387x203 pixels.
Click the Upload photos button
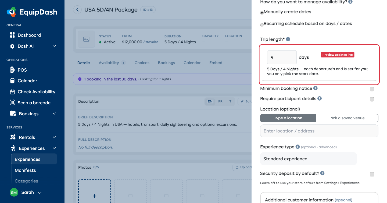(x=243, y=167)
